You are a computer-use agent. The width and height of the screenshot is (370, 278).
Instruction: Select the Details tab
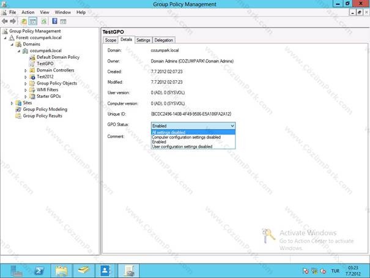(x=126, y=40)
